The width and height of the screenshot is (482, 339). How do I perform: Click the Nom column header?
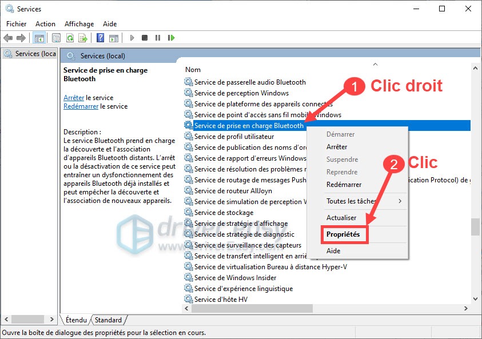(x=193, y=69)
